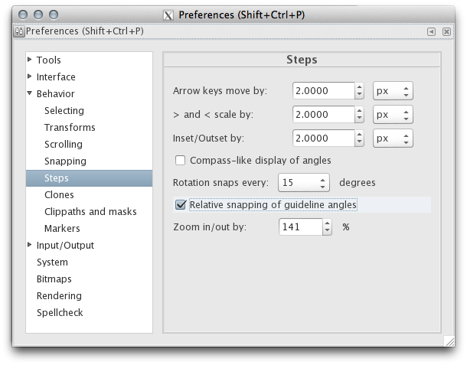Select the Steps entry in the tree

[x=89, y=178]
